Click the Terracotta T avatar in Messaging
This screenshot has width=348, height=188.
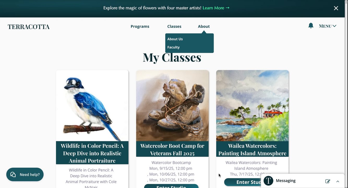tap(268, 181)
